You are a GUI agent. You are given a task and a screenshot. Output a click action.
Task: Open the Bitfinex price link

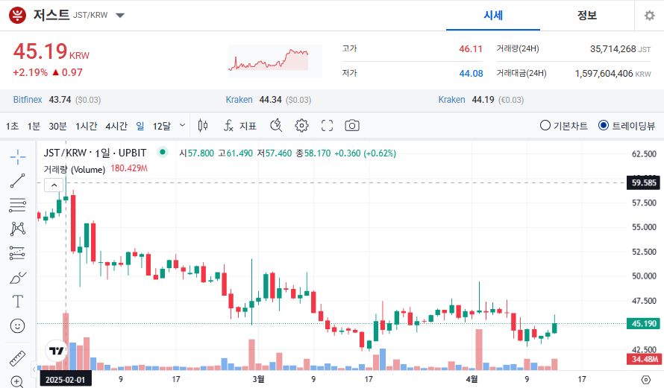click(28, 100)
